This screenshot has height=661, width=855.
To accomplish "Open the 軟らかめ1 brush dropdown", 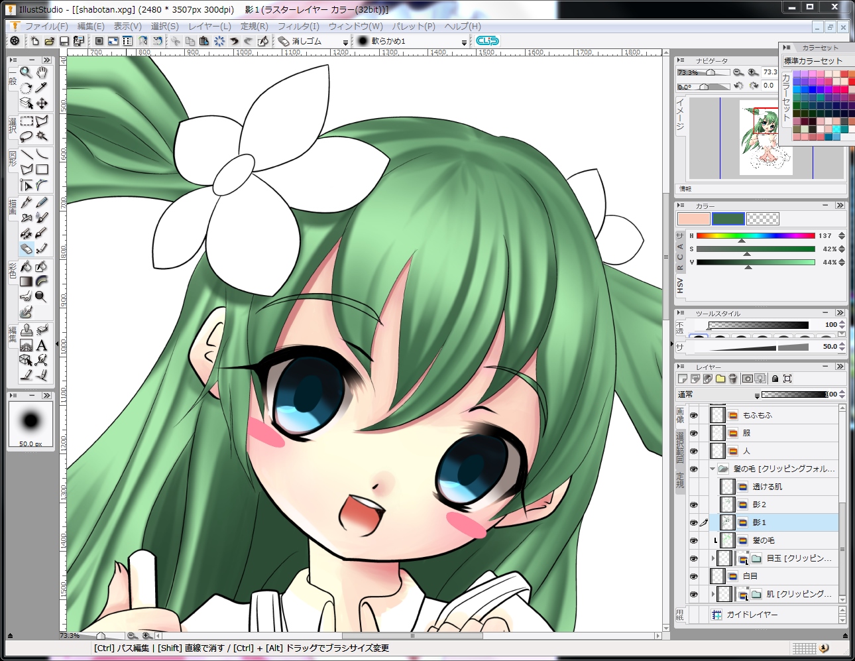I will point(464,42).
